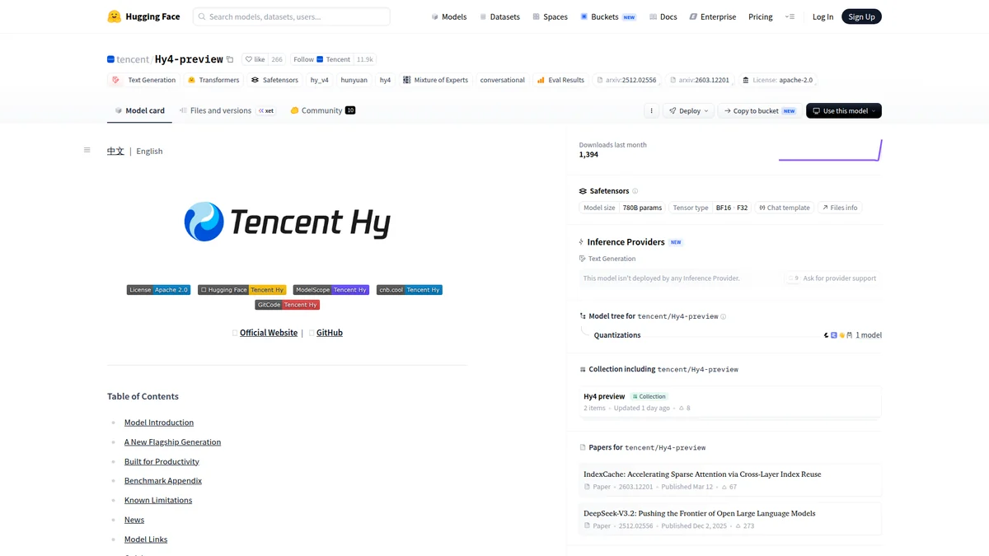Click the Log In link
The width and height of the screenshot is (989, 556).
click(x=823, y=16)
